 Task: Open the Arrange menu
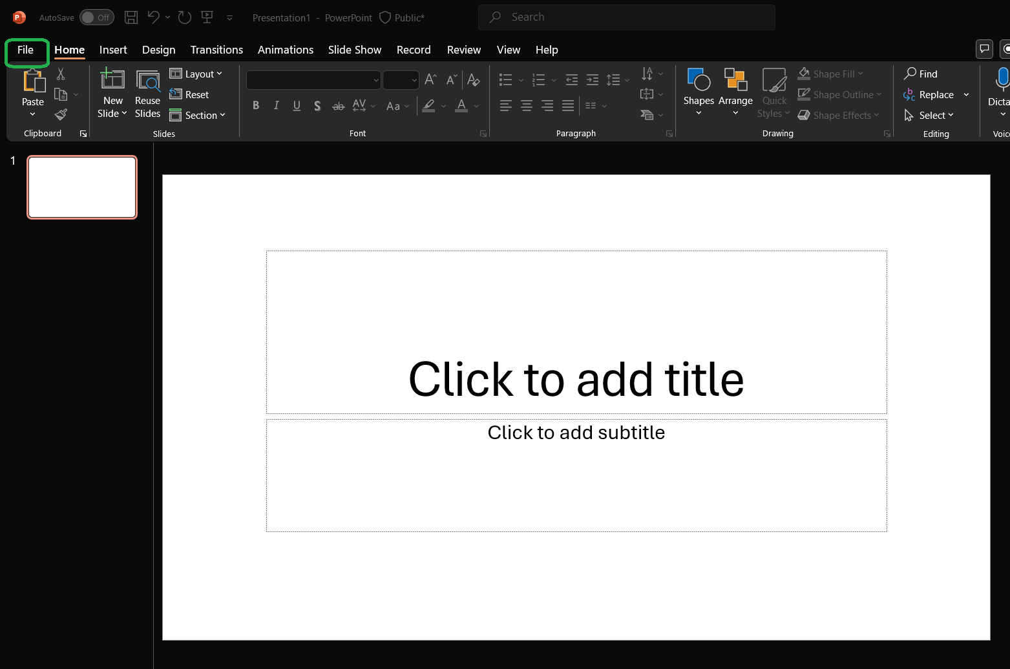pos(735,92)
